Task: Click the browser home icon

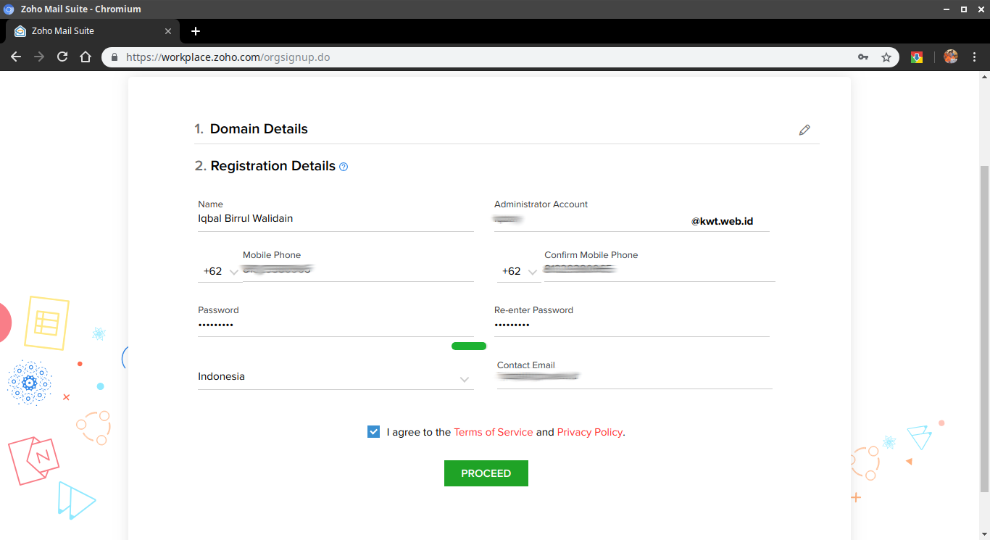Action: click(x=86, y=57)
